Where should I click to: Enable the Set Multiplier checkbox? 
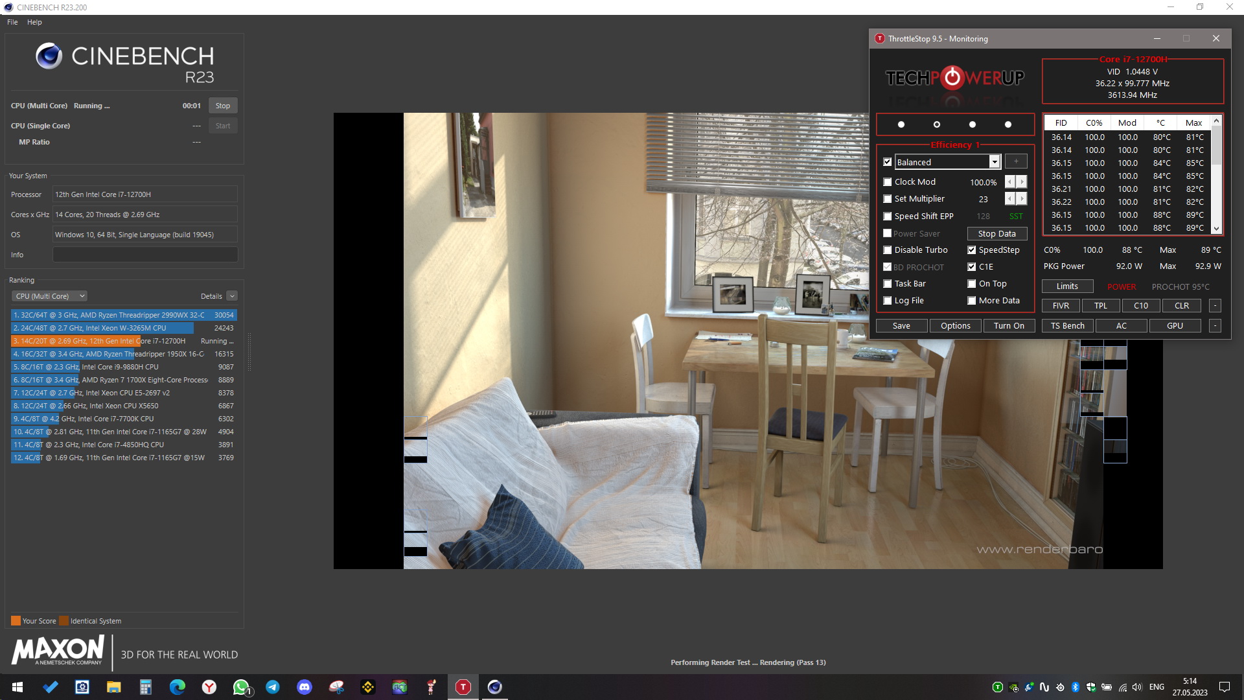[888, 199]
